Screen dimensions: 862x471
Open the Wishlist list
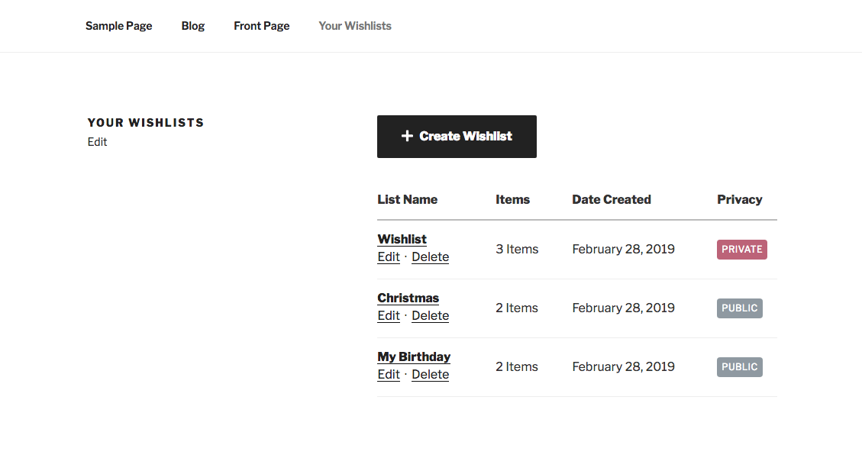[402, 239]
